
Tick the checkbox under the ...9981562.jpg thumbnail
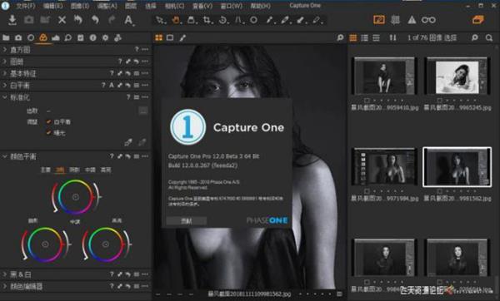pos(439,191)
